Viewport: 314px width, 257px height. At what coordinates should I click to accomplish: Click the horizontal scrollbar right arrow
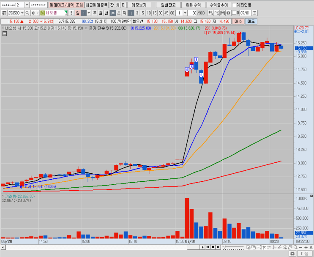(x=203, y=247)
